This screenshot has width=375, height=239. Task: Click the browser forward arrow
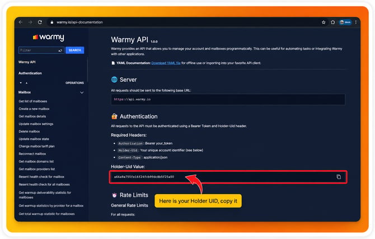point(30,22)
